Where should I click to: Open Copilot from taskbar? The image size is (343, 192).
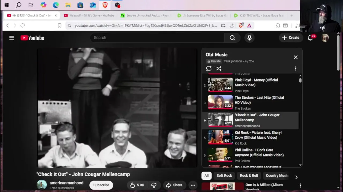43,5
